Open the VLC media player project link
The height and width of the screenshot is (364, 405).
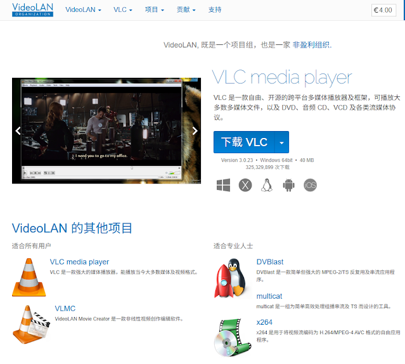pos(79,262)
